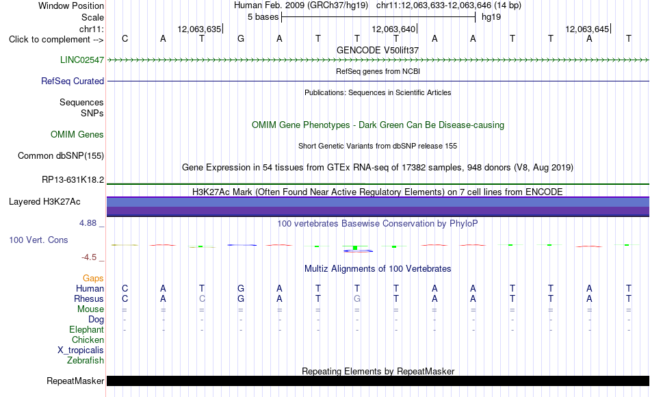Open the Repeating Elements by RepeatMasker title
650x397 pixels.
[x=378, y=371]
